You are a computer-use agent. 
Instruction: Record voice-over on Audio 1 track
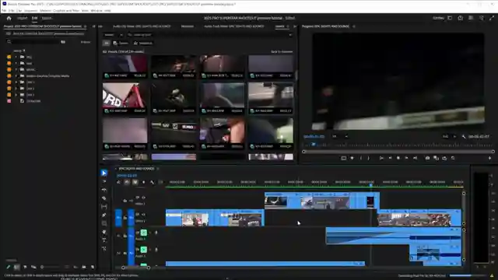point(156,233)
